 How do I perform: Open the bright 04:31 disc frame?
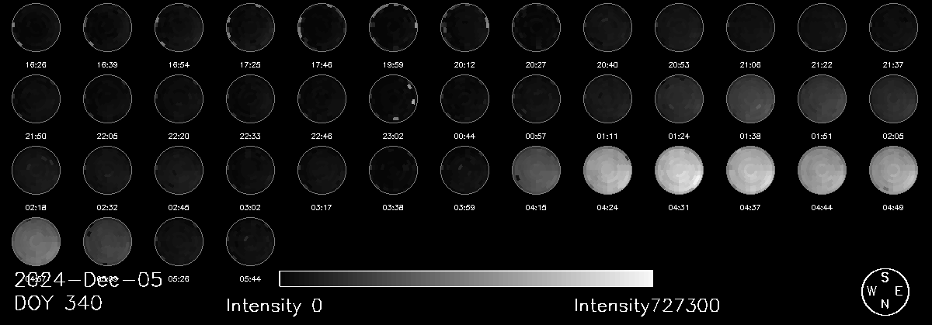tap(679, 170)
